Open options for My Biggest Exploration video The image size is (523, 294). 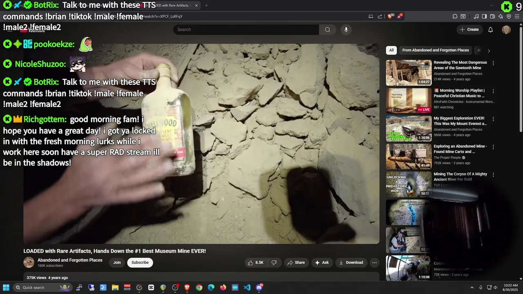pyautogui.click(x=493, y=119)
